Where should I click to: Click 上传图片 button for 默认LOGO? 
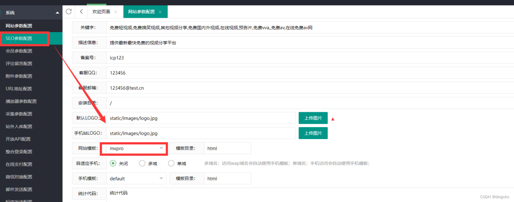click(313, 118)
